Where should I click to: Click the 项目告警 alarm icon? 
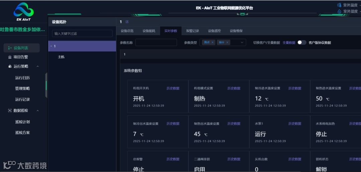pos(10,57)
